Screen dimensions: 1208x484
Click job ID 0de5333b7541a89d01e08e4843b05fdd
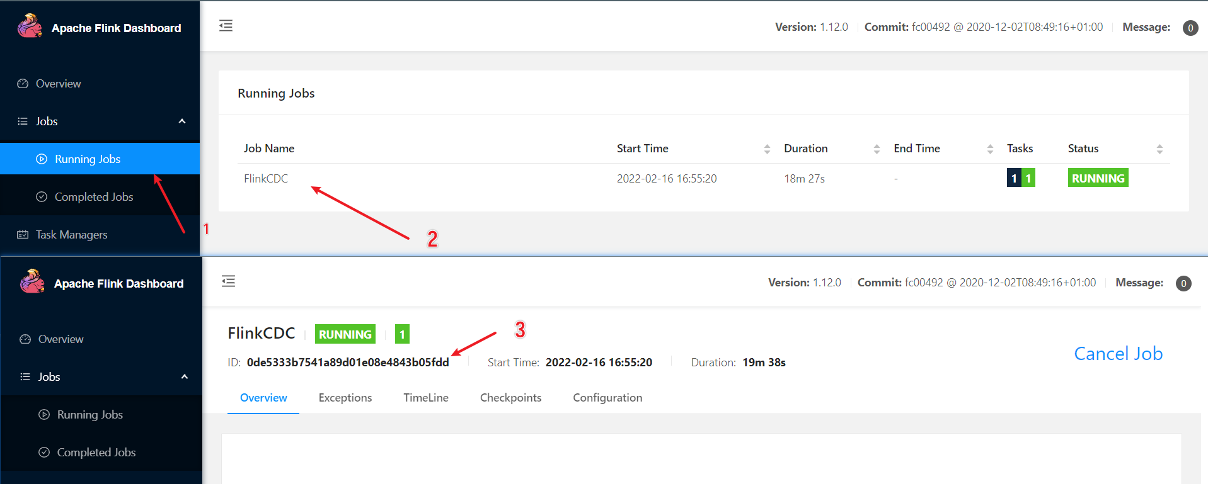pos(348,363)
